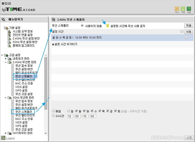Enable the 매일 (every day) checkbox

coord(54,111)
